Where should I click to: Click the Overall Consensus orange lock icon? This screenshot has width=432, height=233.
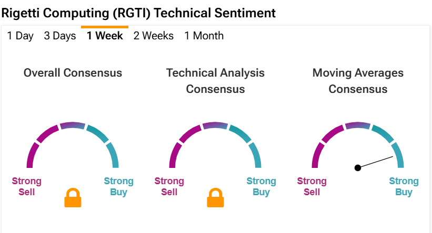pos(73,197)
